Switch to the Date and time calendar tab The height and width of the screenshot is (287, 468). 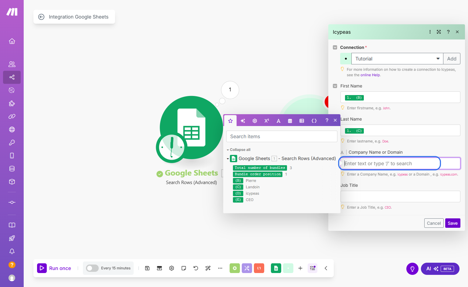coord(290,121)
